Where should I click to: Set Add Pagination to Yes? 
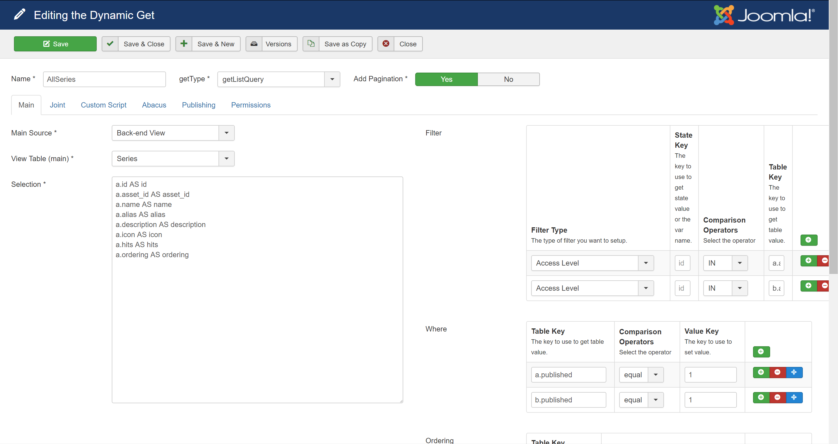[446, 79]
